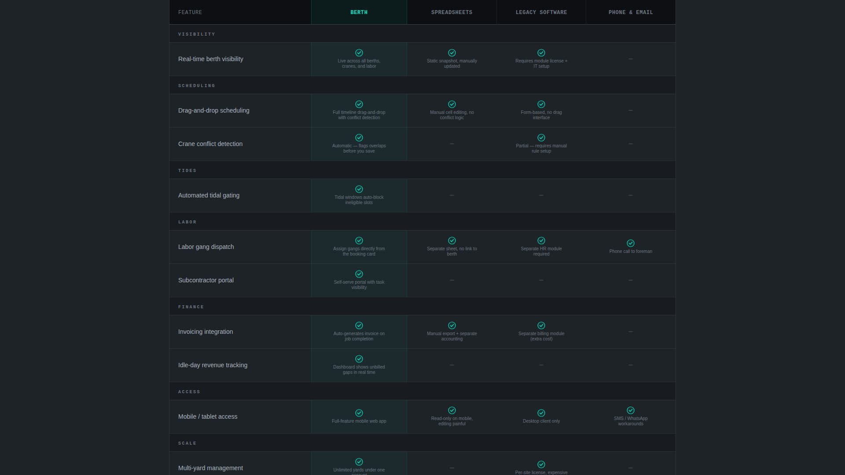
Task: Click Legacy Software checkmark for Multi-yard management
Action: pos(541,464)
